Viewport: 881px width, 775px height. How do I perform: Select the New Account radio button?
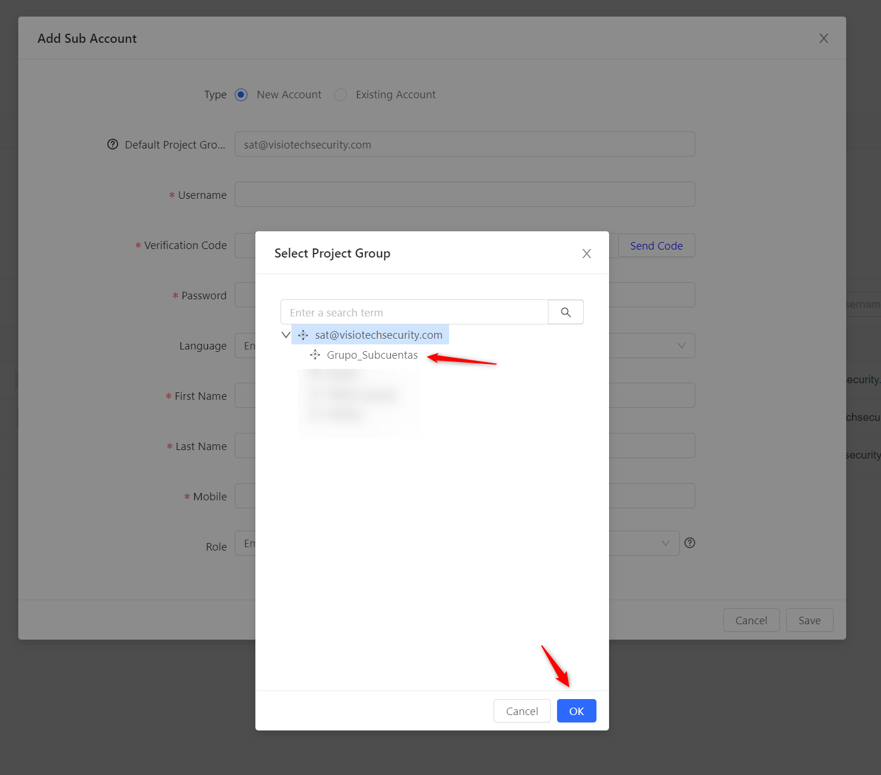click(241, 95)
